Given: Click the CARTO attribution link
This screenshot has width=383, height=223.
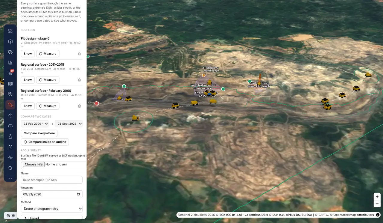Looking at the screenshot, I should (323, 215).
